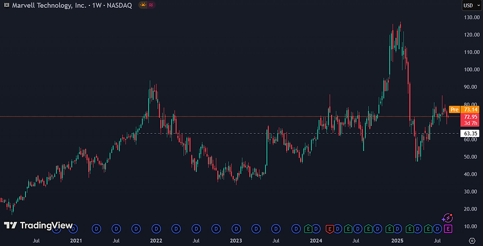Click the Marvell symbol logo icon
483x246 pixels.
[6, 5]
